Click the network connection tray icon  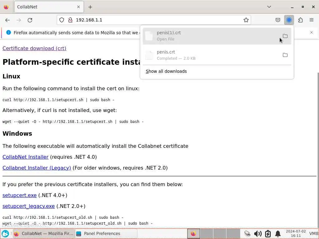coord(247,234)
